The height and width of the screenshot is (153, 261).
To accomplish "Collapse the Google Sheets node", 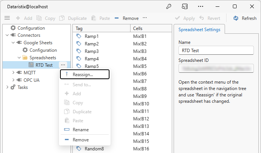I will [13, 43].
